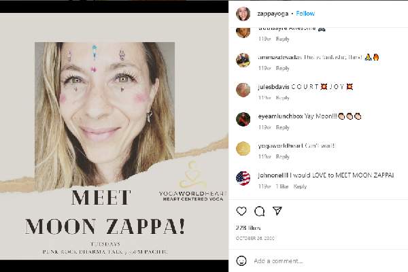This screenshot has width=408, height=272.
Task: Reply to yogaworldheart comment
Action: [x=283, y=157]
